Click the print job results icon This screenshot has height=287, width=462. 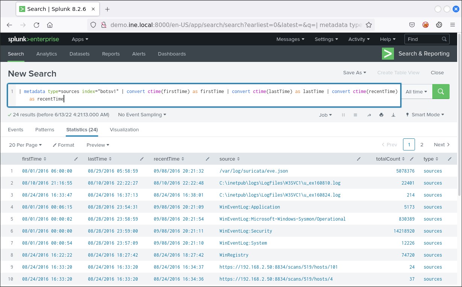click(x=381, y=115)
